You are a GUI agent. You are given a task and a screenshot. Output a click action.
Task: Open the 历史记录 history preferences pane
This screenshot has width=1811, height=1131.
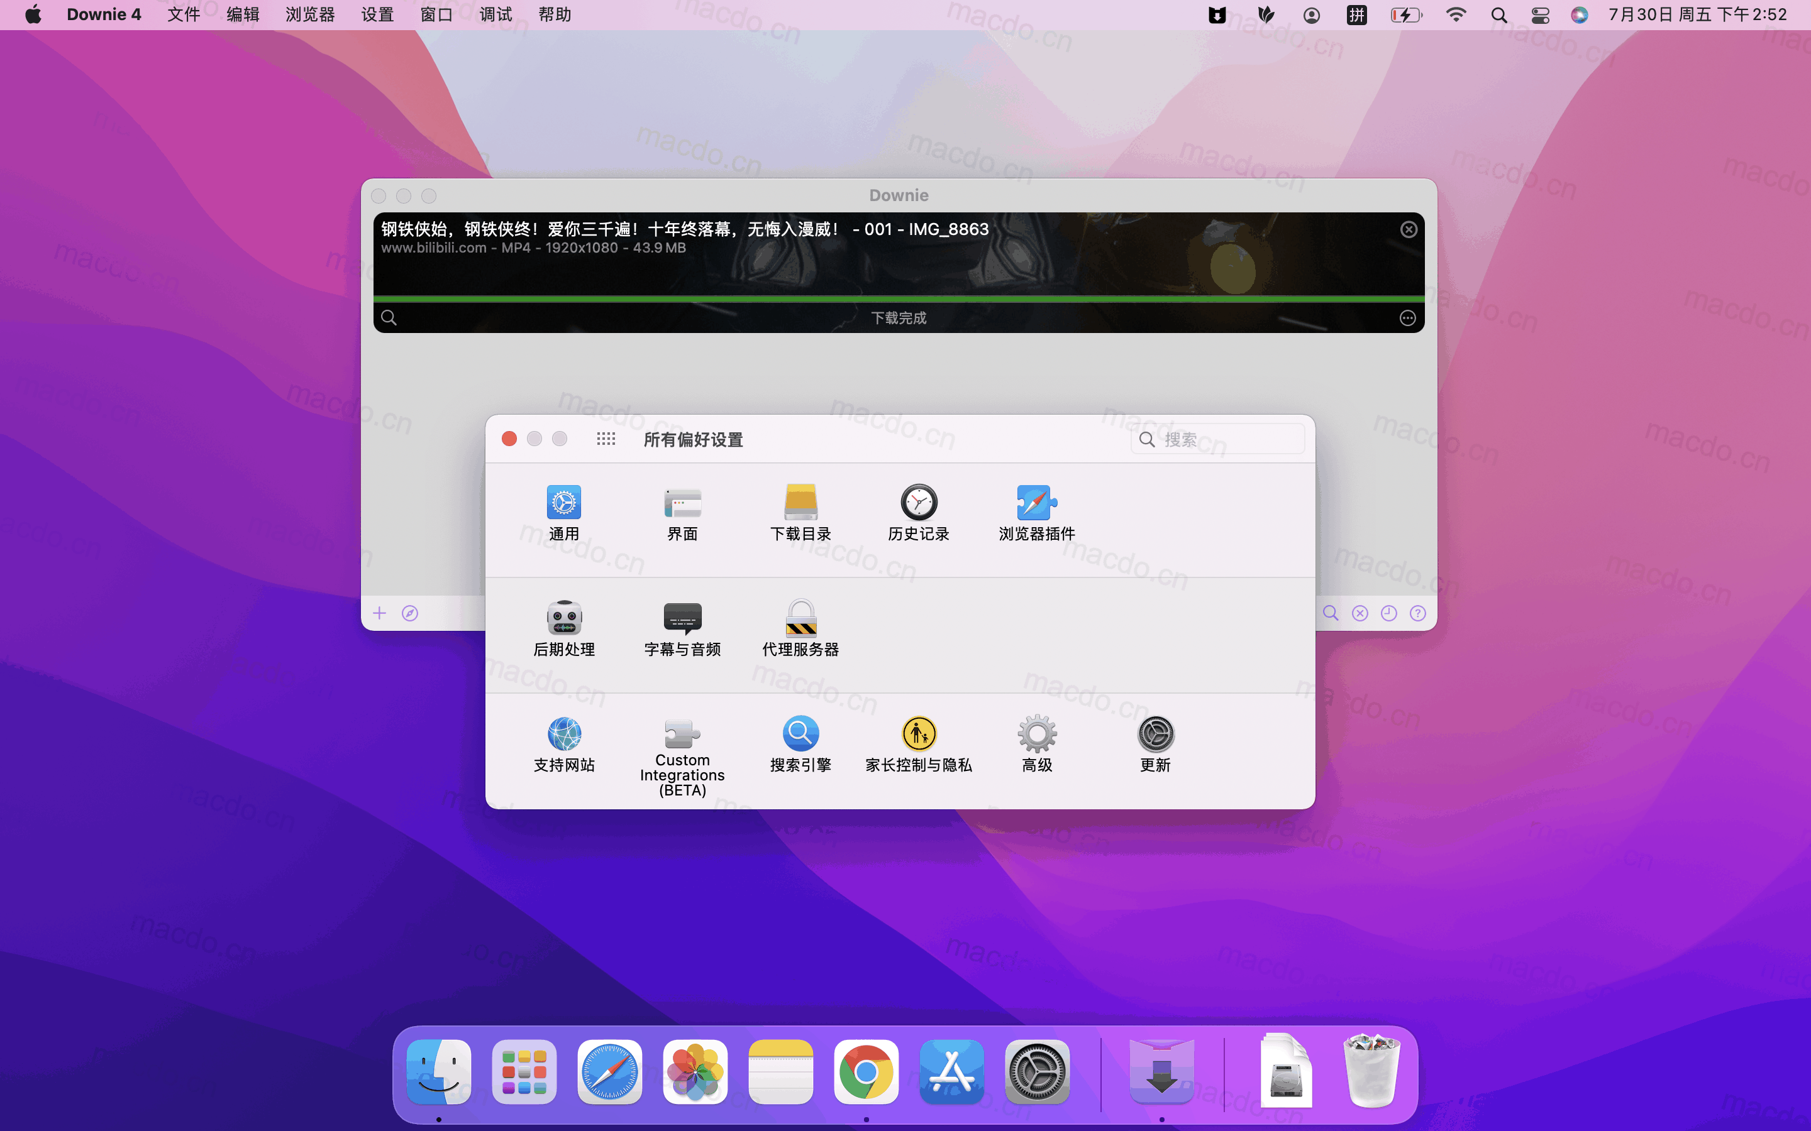[x=918, y=513]
